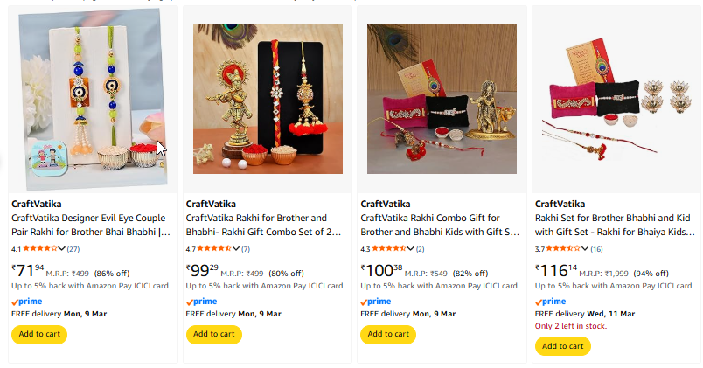Click the Prime badge under ₹99.29 item

click(201, 301)
